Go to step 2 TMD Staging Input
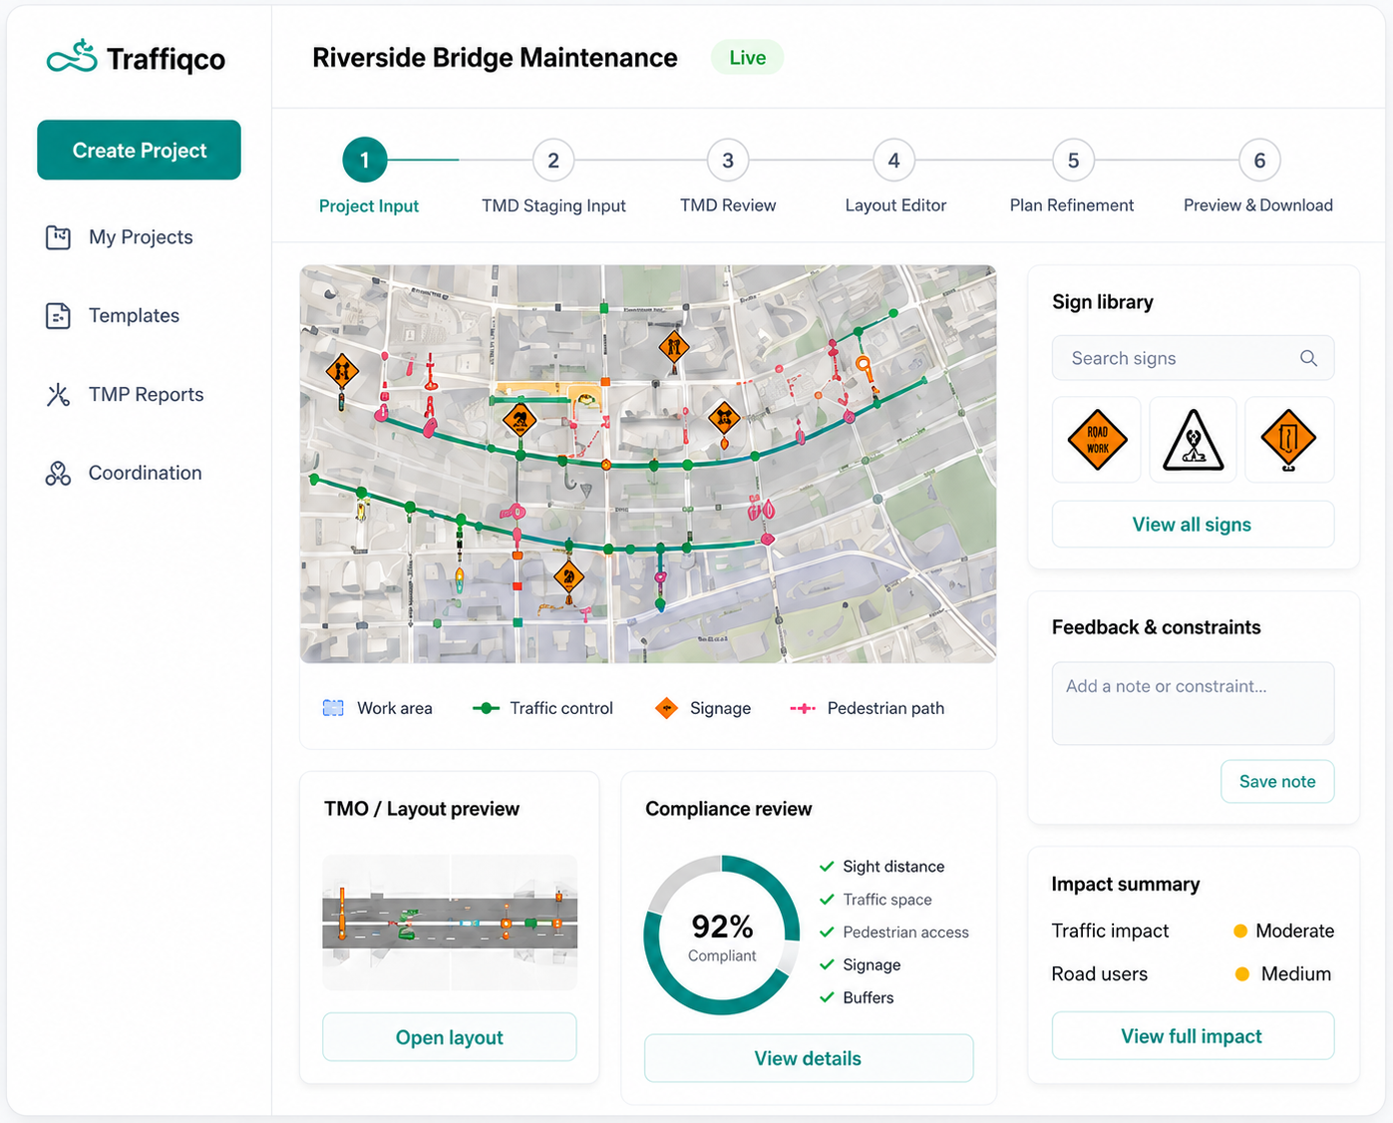The height and width of the screenshot is (1123, 1393). [x=553, y=160]
